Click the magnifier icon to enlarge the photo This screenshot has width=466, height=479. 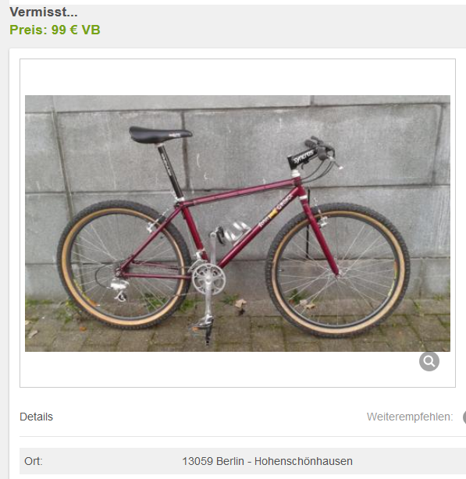[429, 361]
